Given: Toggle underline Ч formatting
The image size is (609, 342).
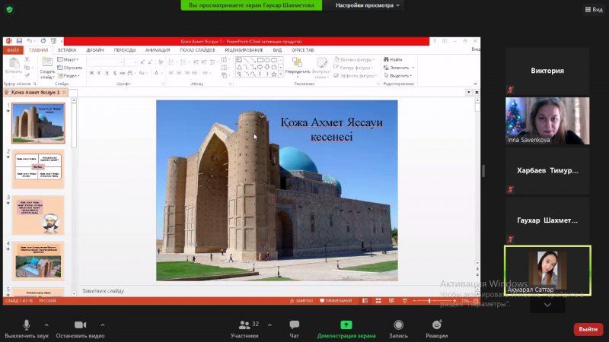Looking at the screenshot, I should [107, 73].
